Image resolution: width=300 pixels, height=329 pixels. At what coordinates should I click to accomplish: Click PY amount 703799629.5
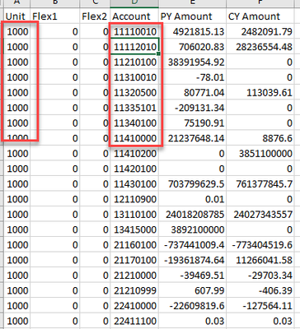[192, 184]
